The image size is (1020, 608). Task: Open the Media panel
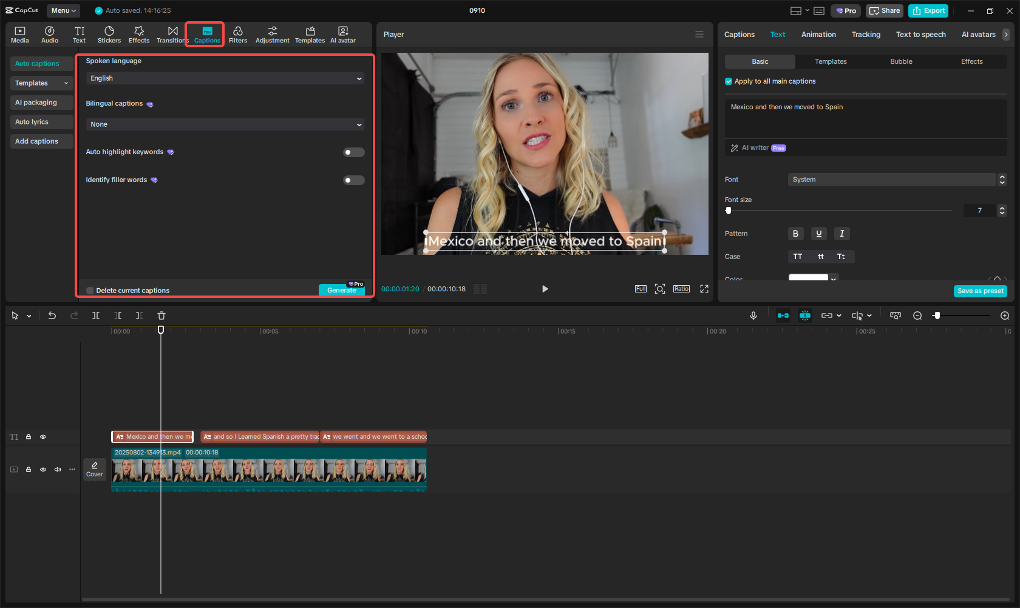(19, 34)
